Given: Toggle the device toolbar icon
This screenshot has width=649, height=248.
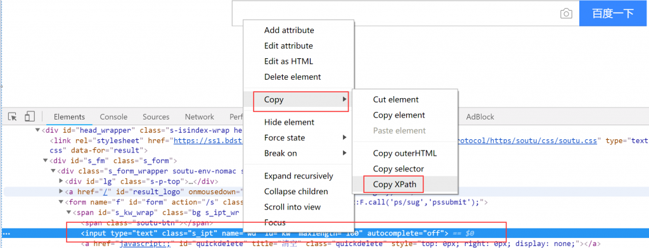Looking at the screenshot, I should click(29, 116).
